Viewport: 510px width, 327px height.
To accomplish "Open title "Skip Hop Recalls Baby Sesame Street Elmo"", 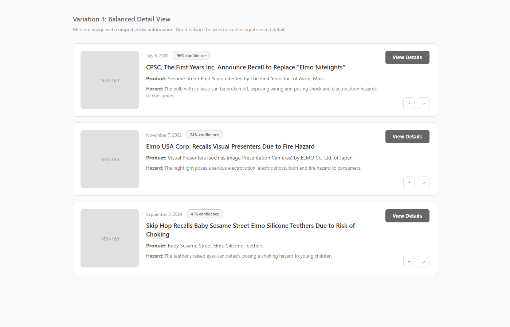I will (x=251, y=230).
